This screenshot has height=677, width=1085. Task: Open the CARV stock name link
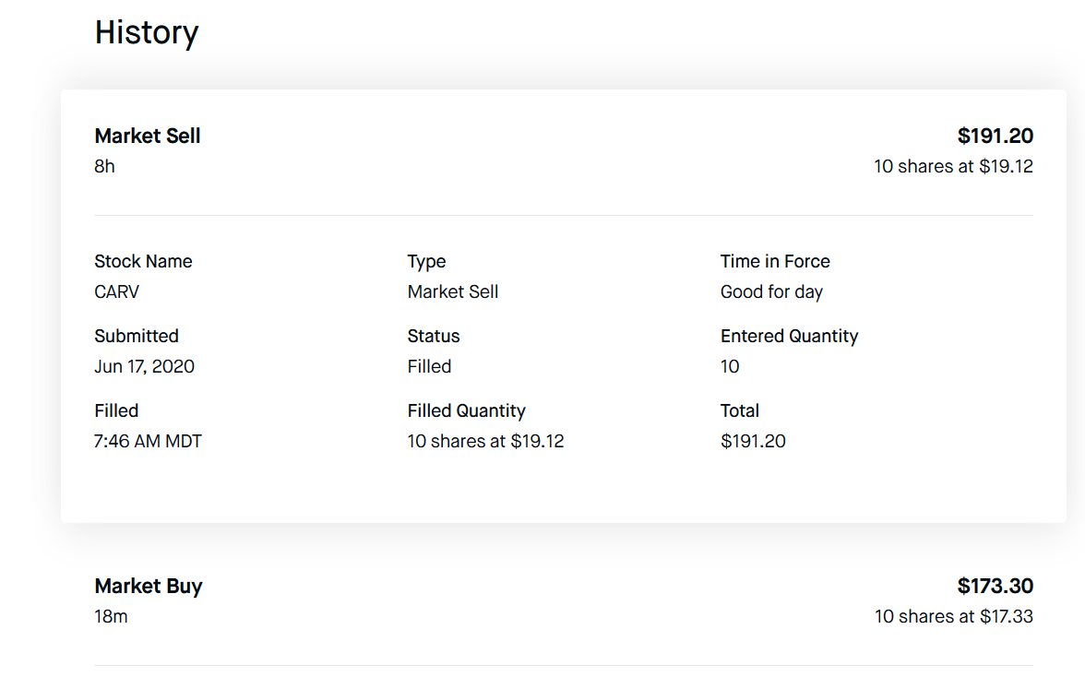click(117, 292)
